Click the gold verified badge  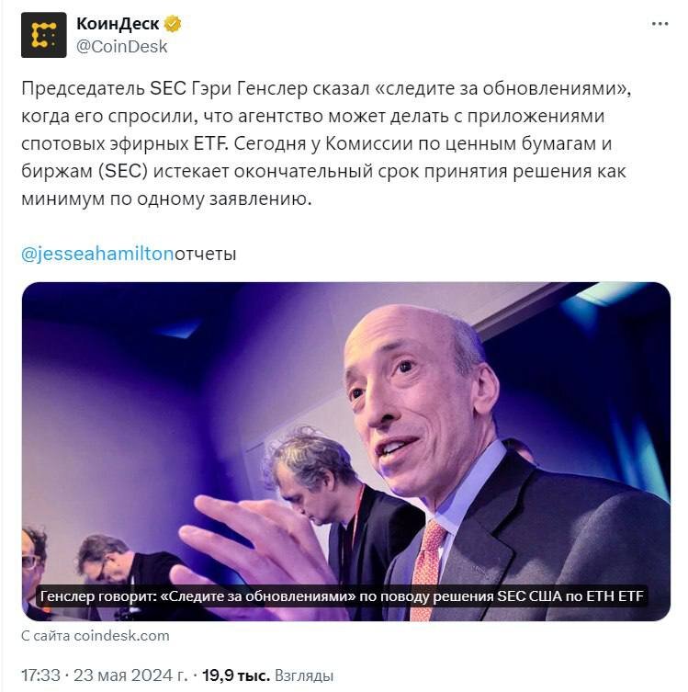click(173, 24)
